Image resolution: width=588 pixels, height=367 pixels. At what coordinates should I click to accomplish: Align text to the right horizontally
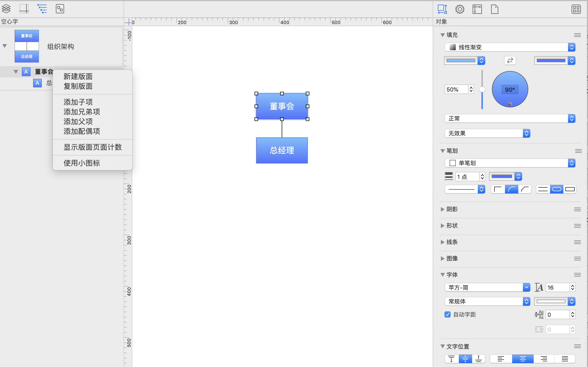click(x=544, y=359)
